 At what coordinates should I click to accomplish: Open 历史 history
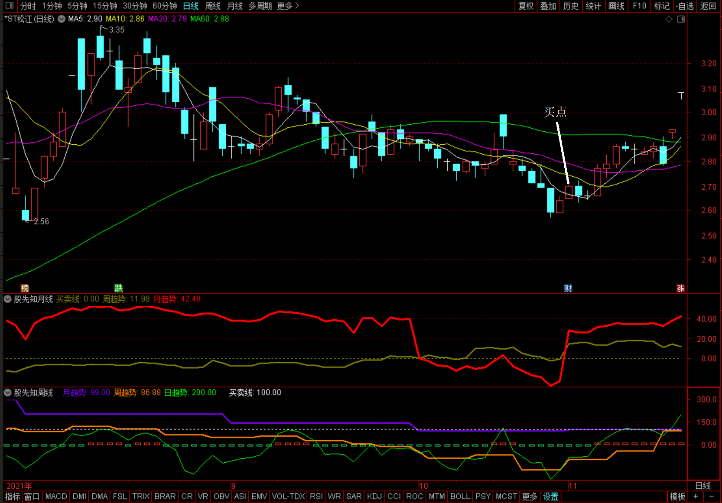pos(571,6)
